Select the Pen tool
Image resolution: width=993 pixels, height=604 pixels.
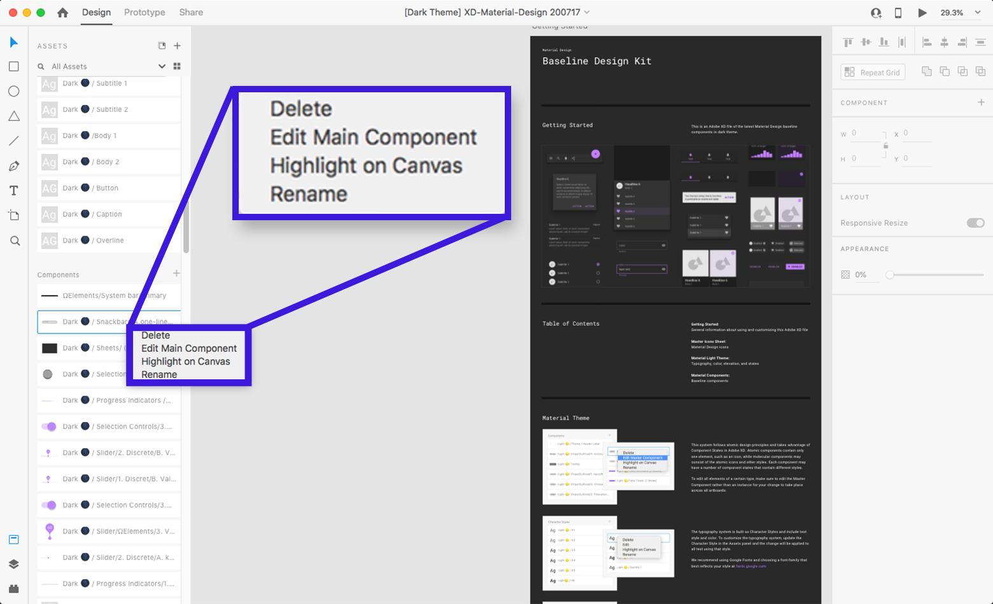click(14, 165)
